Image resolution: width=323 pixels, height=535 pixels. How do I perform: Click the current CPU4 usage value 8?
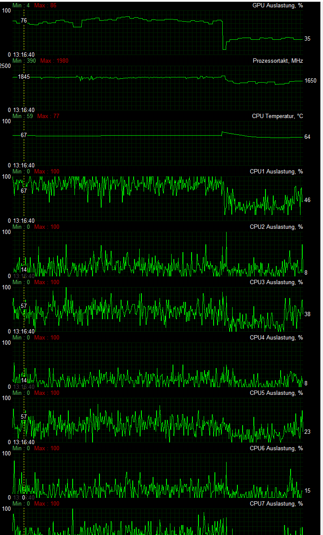[x=306, y=383]
